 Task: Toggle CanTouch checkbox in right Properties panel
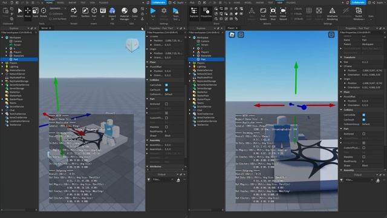coord(364,120)
